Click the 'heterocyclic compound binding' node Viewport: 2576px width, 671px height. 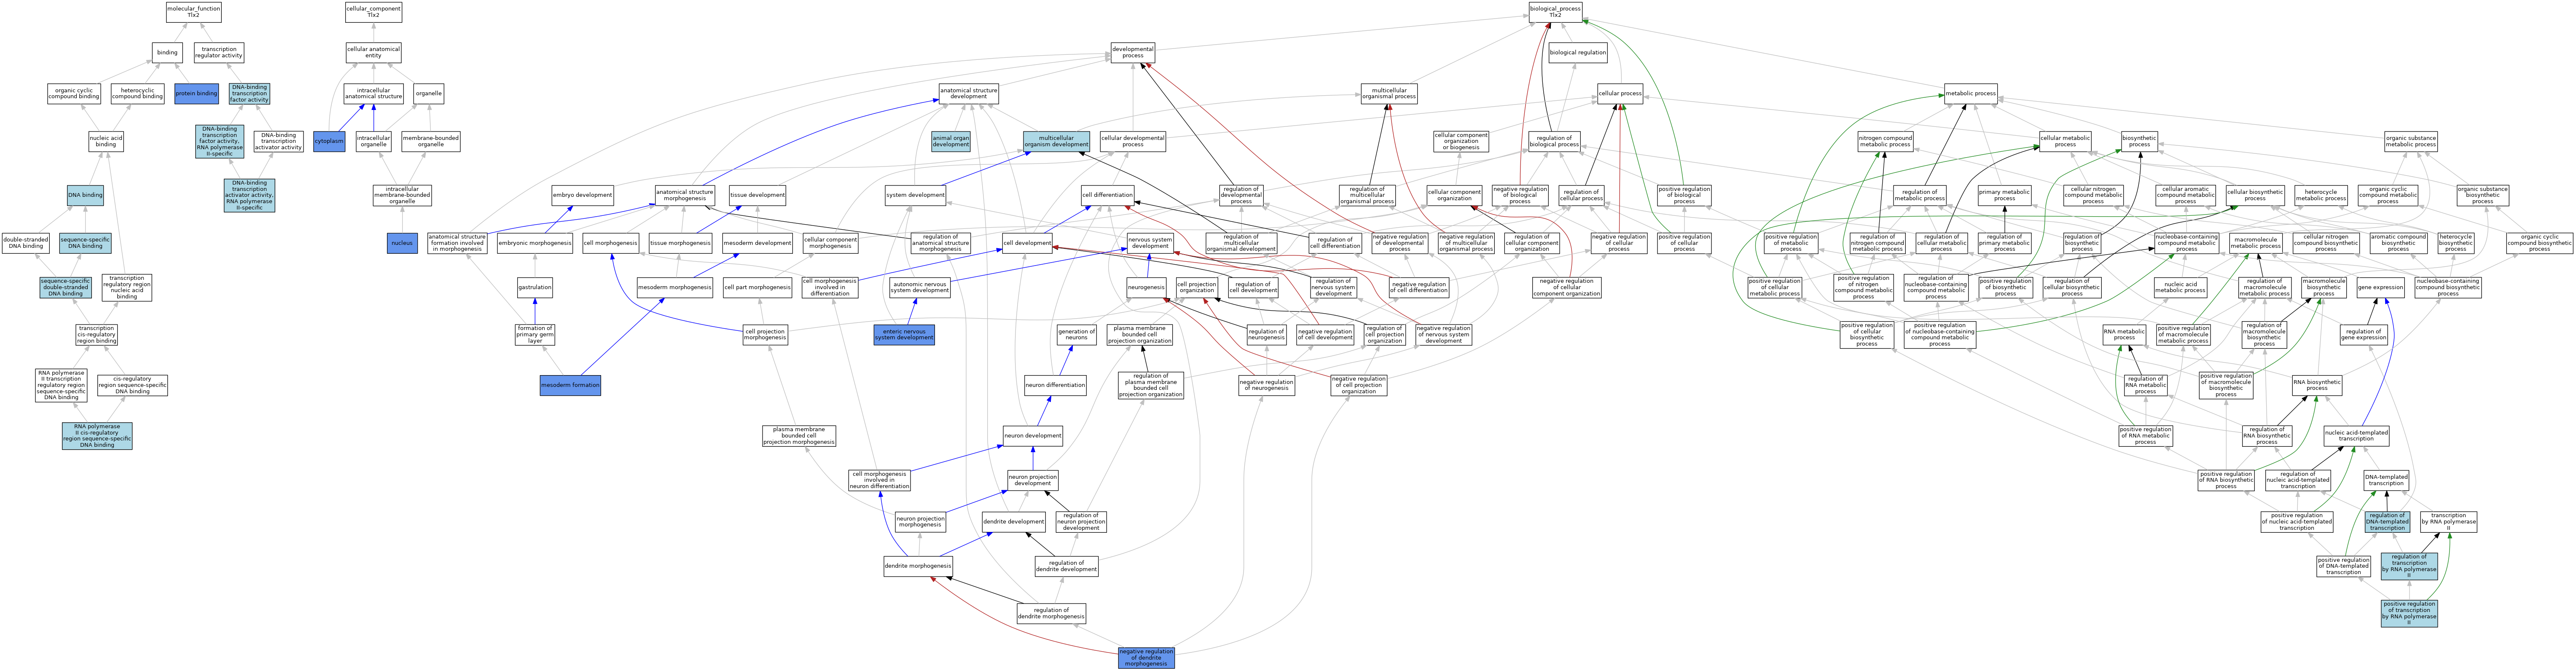(137, 93)
